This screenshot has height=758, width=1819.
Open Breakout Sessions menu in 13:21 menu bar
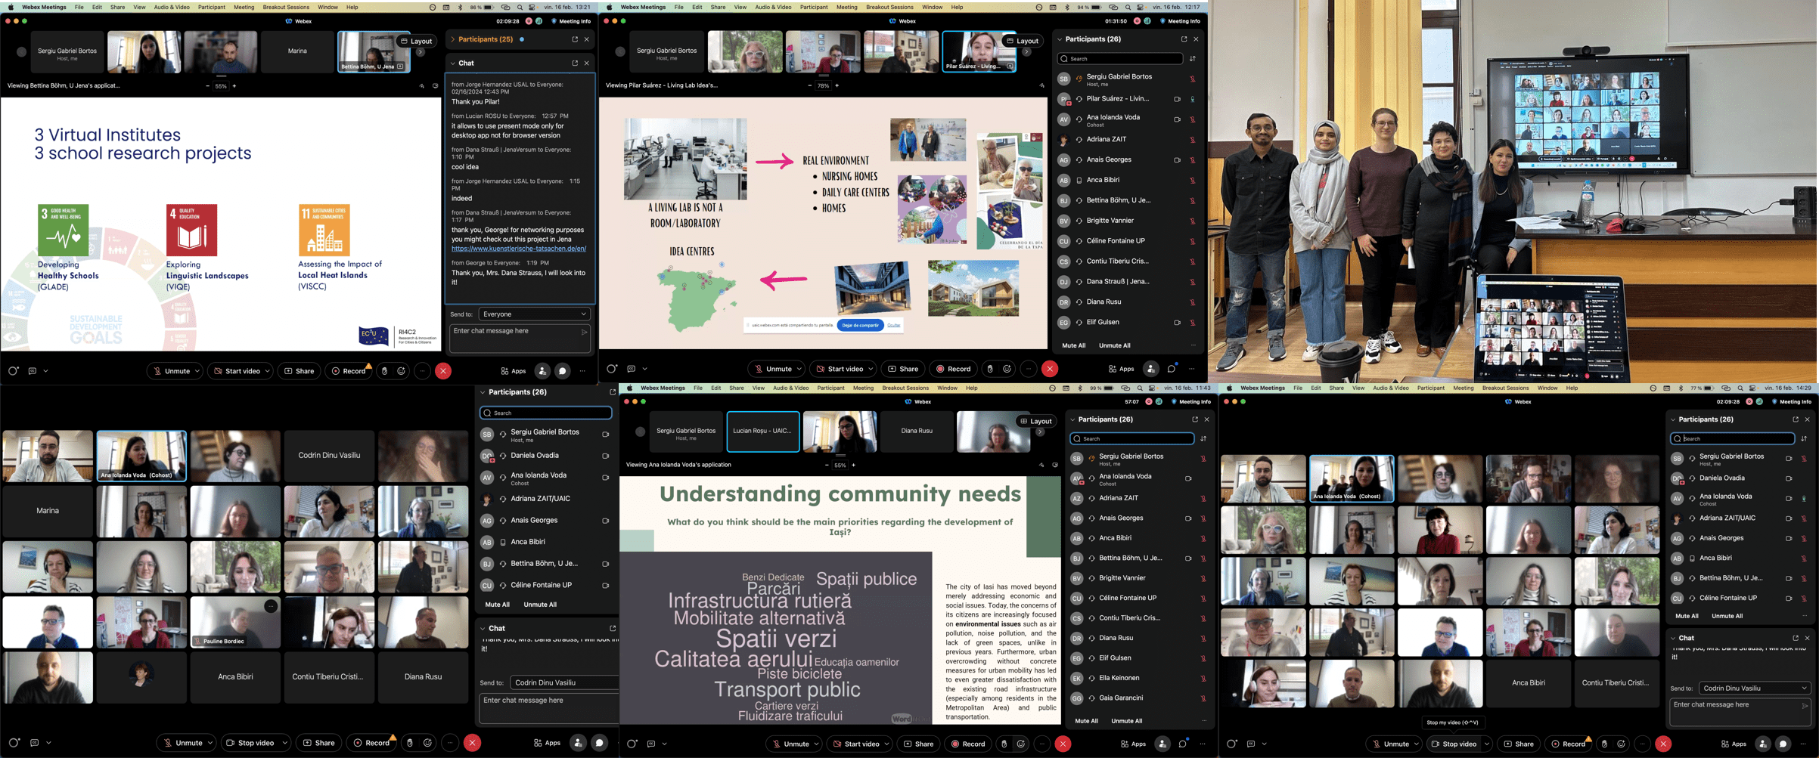pyautogui.click(x=286, y=7)
